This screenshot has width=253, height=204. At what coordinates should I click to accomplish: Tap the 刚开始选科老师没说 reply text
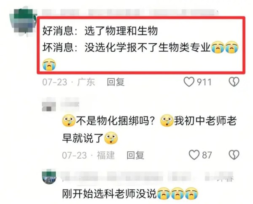click(x=130, y=193)
